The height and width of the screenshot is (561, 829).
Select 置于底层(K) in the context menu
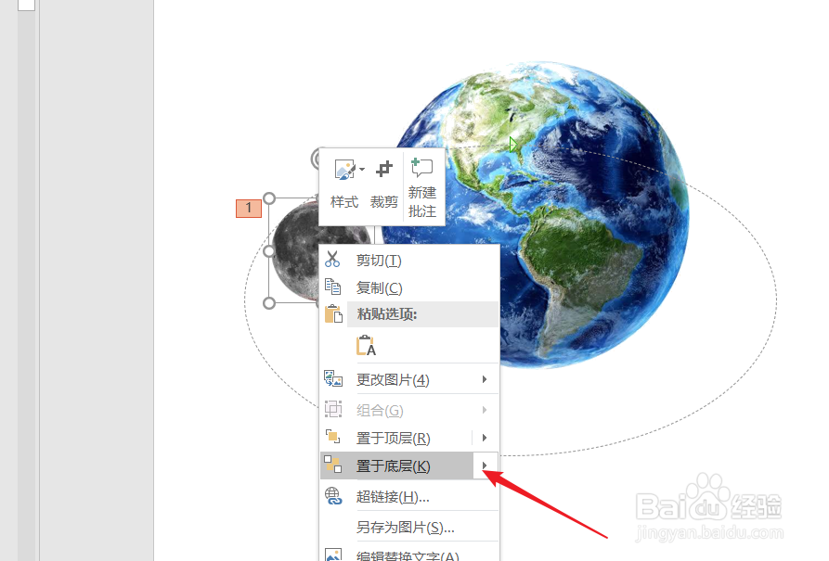tap(396, 465)
